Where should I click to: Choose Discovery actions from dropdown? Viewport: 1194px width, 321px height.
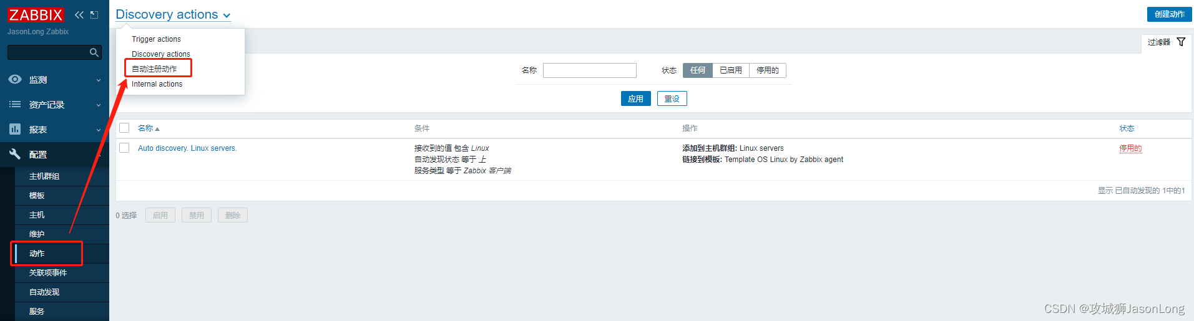click(161, 54)
